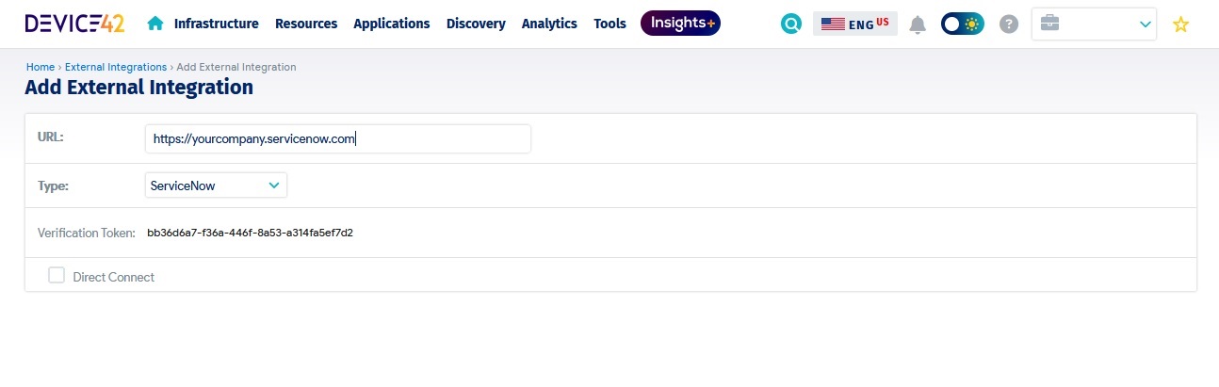Viewport: 1219px width, 387px height.
Task: Follow the Home breadcrumb link
Action: (x=40, y=67)
